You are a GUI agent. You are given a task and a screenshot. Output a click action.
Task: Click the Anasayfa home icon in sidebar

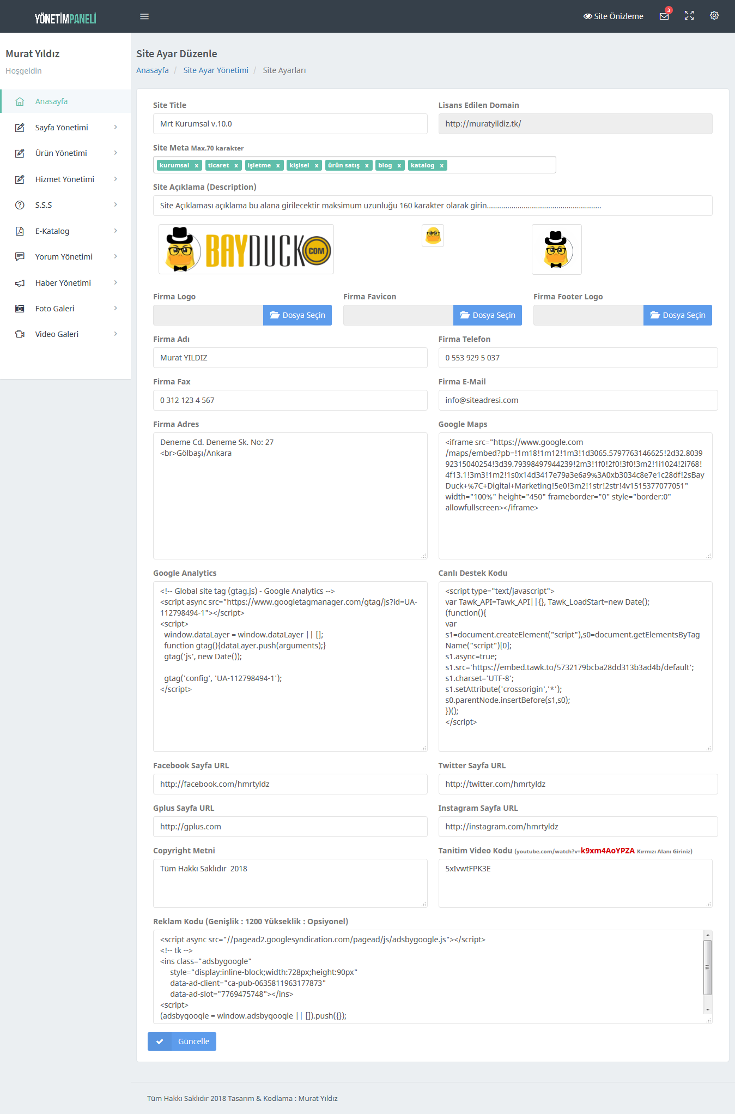(20, 101)
